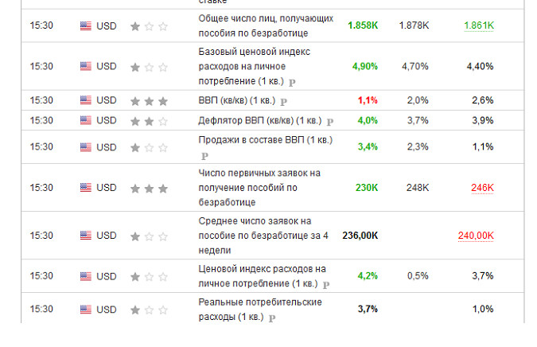Click the two-star importance rating for Дефлятор ВВП
The height and width of the screenshot is (347, 537).
(x=149, y=121)
